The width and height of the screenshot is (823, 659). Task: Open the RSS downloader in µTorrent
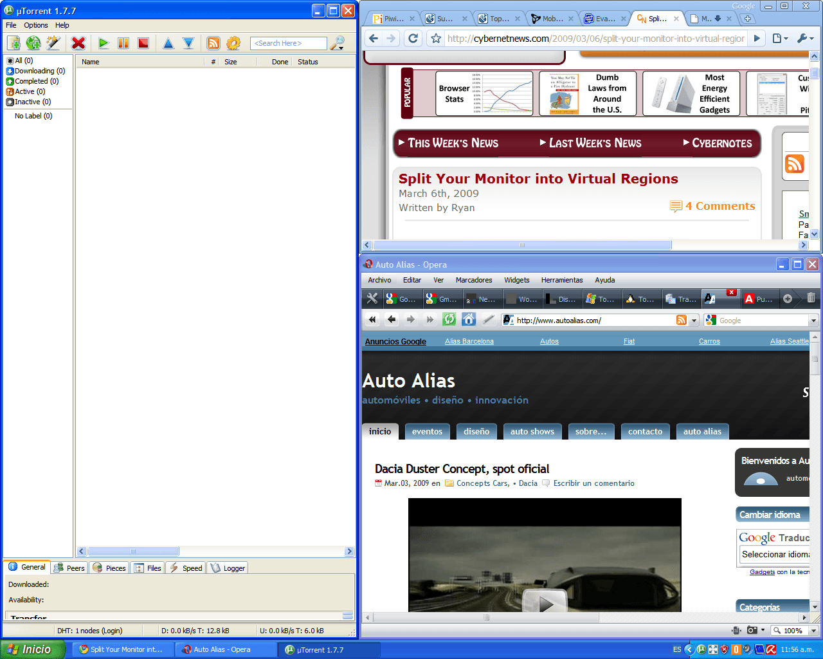(213, 43)
